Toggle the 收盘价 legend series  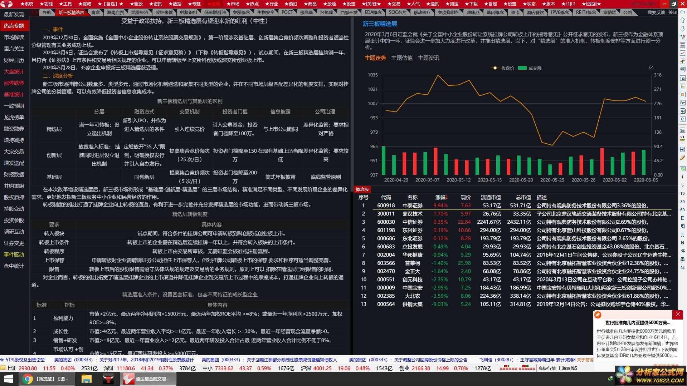[502, 68]
